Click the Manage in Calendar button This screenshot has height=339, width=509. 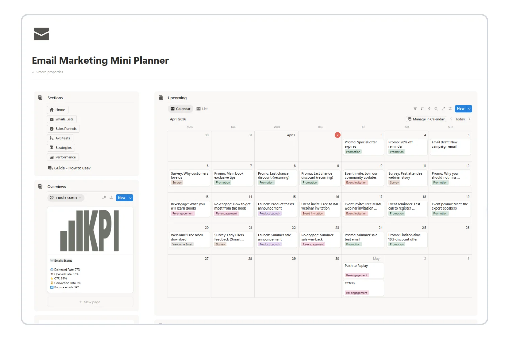point(426,119)
